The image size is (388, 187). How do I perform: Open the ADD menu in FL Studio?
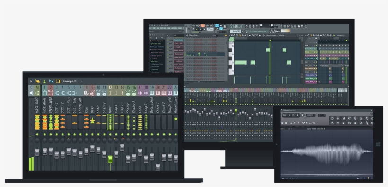tap(158, 28)
